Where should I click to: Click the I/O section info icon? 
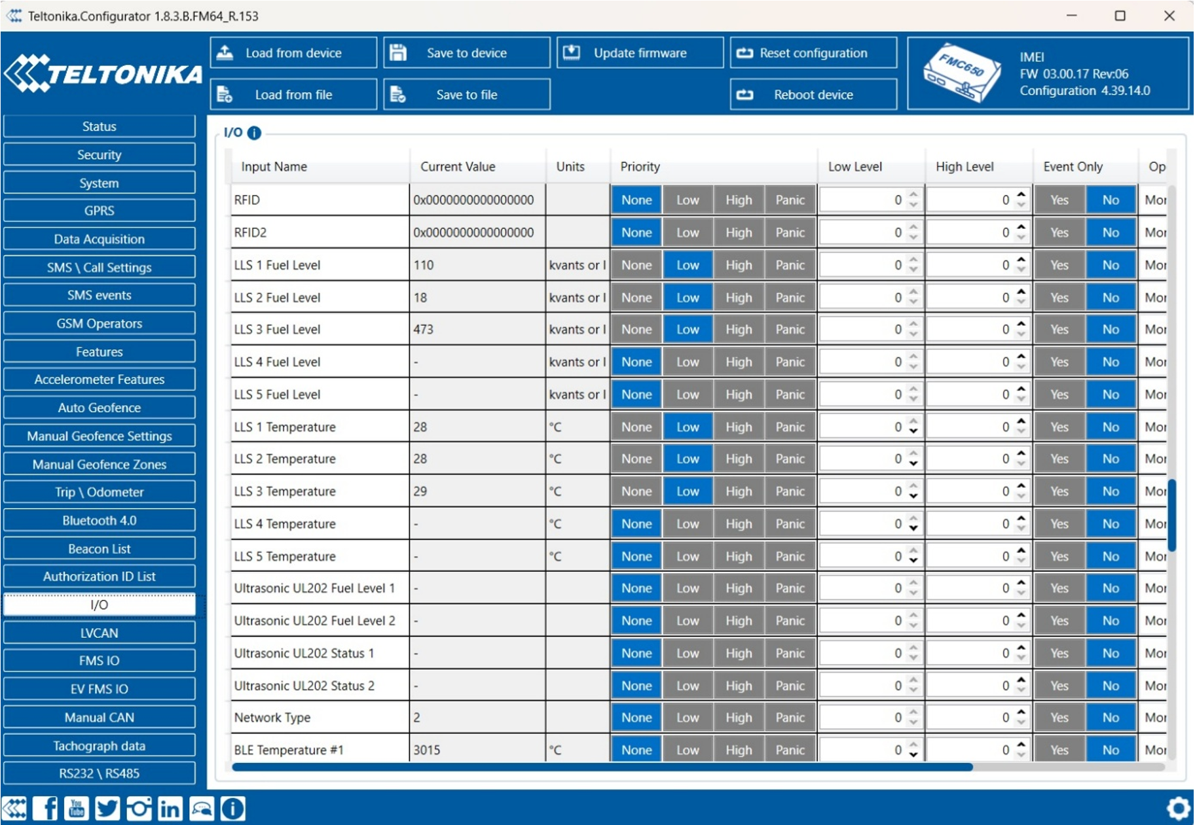coord(254,133)
